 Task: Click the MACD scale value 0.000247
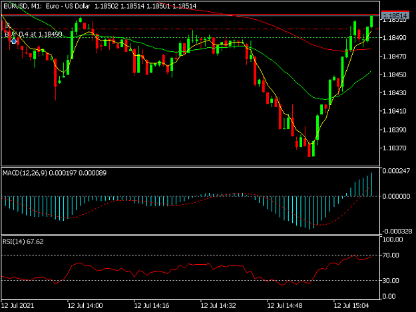397,171
